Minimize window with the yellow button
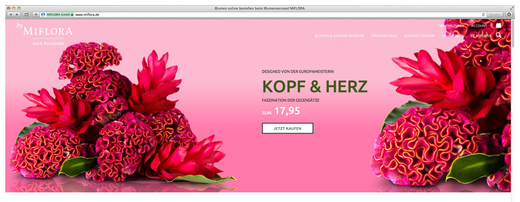This screenshot has width=520, height=202. pos(14,8)
